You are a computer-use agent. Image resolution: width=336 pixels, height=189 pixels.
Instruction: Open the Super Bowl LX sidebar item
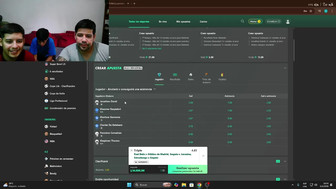(x=57, y=64)
